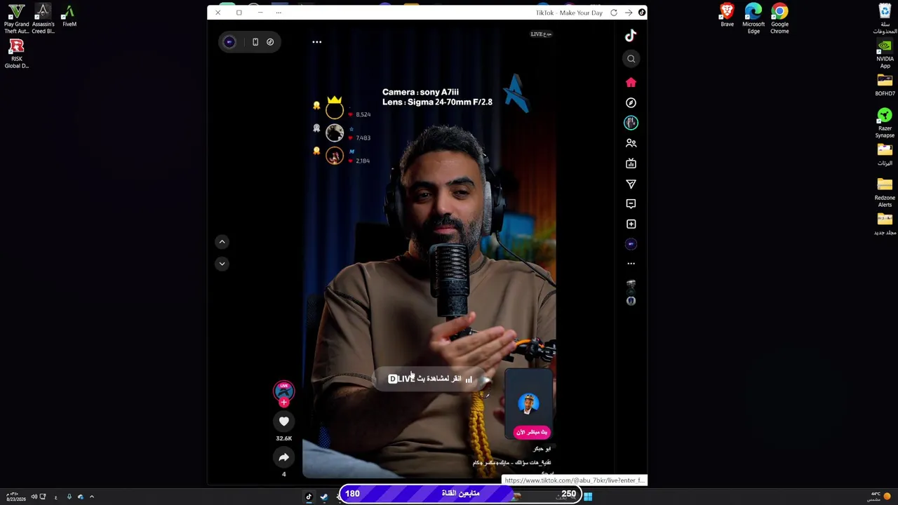Open RISK Global Domination shortcut
The height and width of the screenshot is (505, 898).
(x=17, y=54)
